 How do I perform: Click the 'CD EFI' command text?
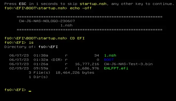tap(77, 38)
